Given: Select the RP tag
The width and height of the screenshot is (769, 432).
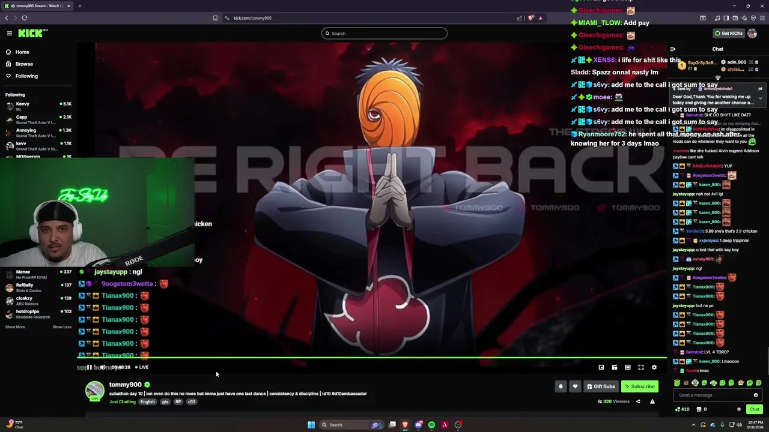Looking at the screenshot, I should [178, 401].
